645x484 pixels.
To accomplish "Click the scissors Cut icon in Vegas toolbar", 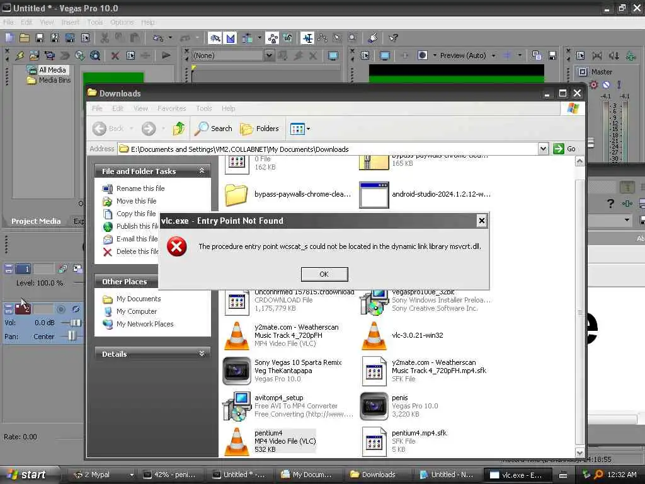I will coord(105,38).
